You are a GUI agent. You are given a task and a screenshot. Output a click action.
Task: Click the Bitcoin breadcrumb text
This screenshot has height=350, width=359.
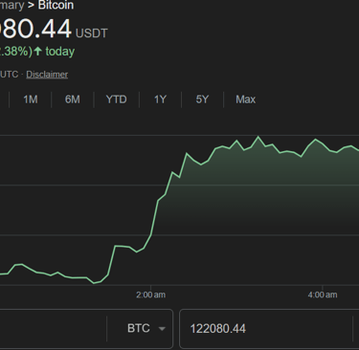click(56, 5)
